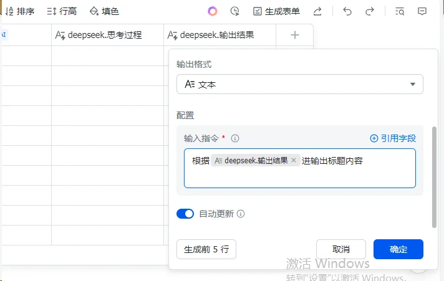This screenshot has width=444, height=281.
Task: Select the deepseek.输出结果 column header
Action: point(220,35)
